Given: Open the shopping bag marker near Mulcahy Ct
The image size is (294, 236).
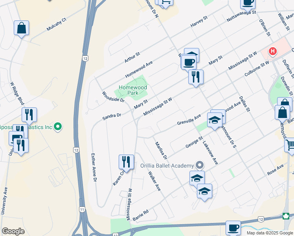Looking at the screenshot, I should tap(21, 29).
